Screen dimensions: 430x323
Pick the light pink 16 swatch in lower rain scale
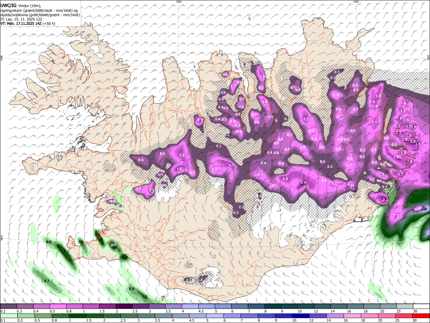coord(352,316)
